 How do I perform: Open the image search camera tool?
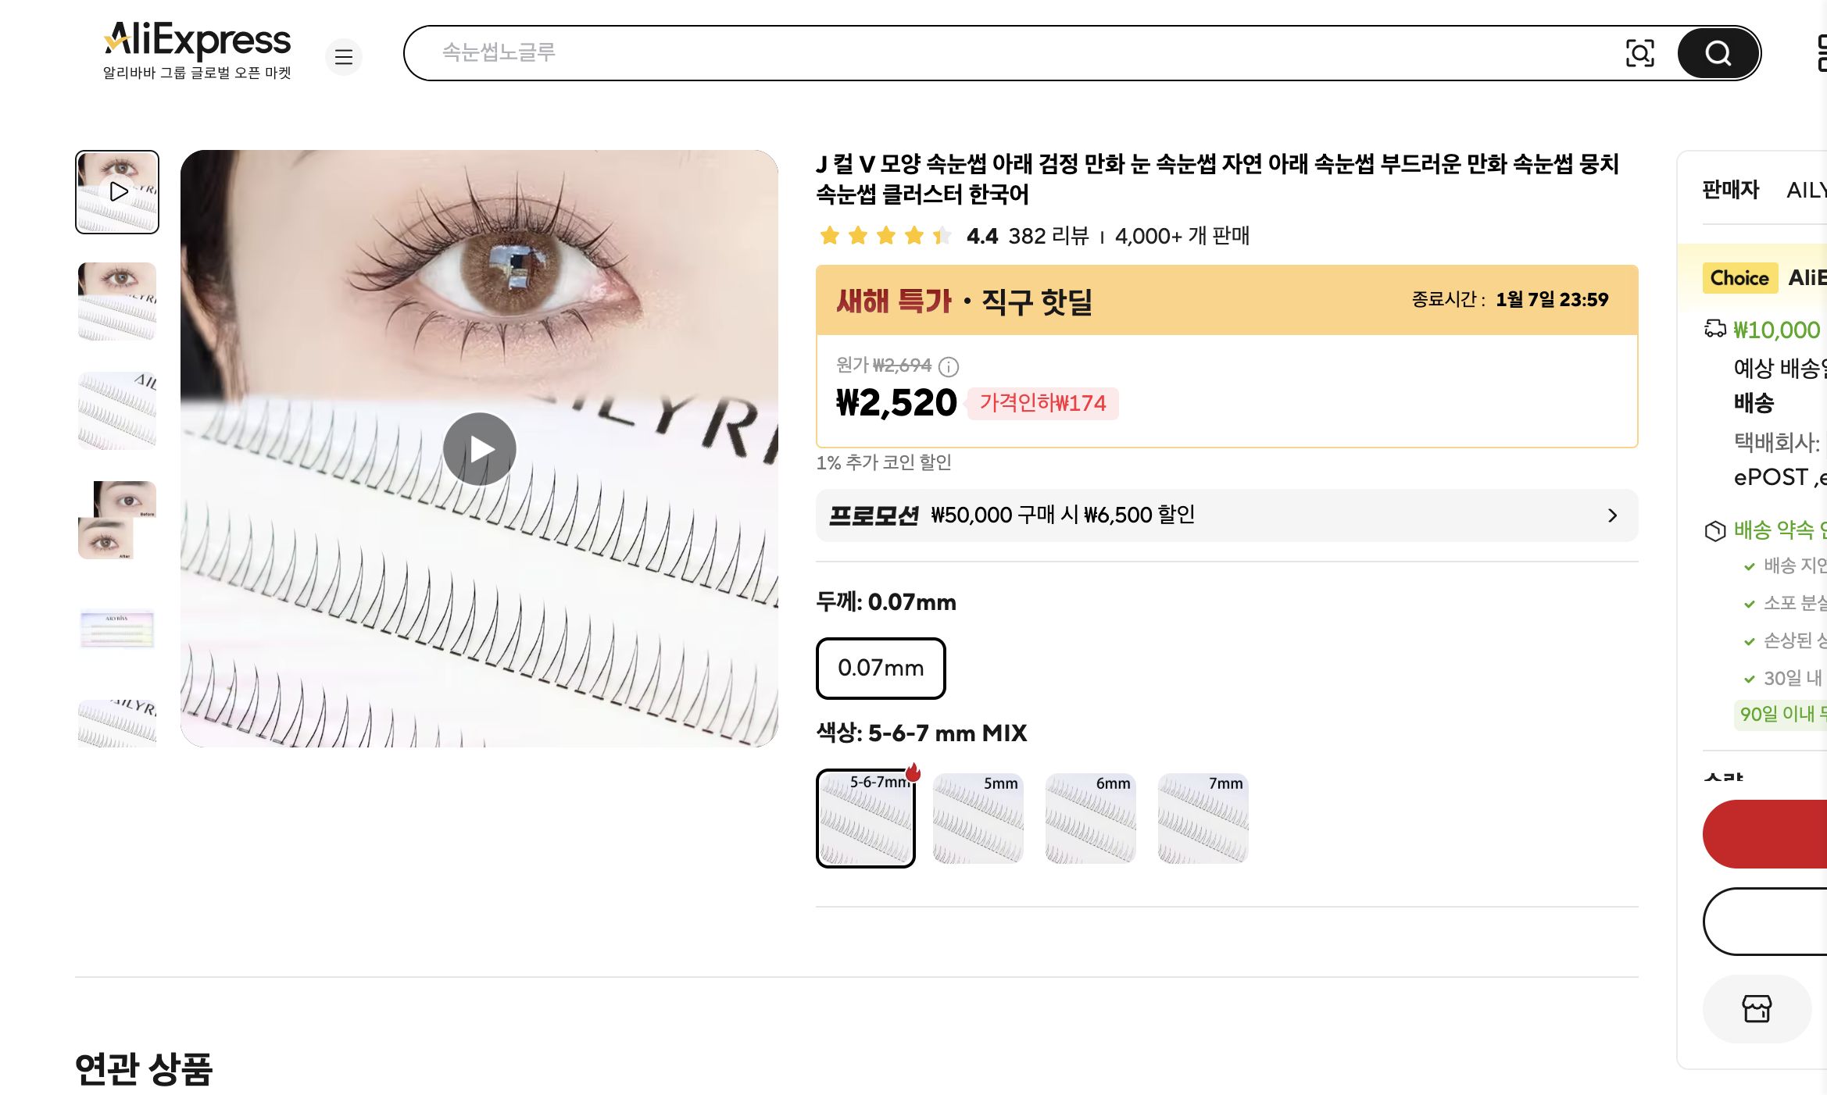point(1641,53)
